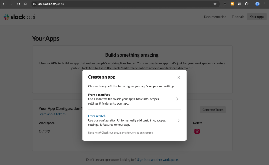Open the browser profile avatar
The image size is (269, 165).
[x=257, y=4]
